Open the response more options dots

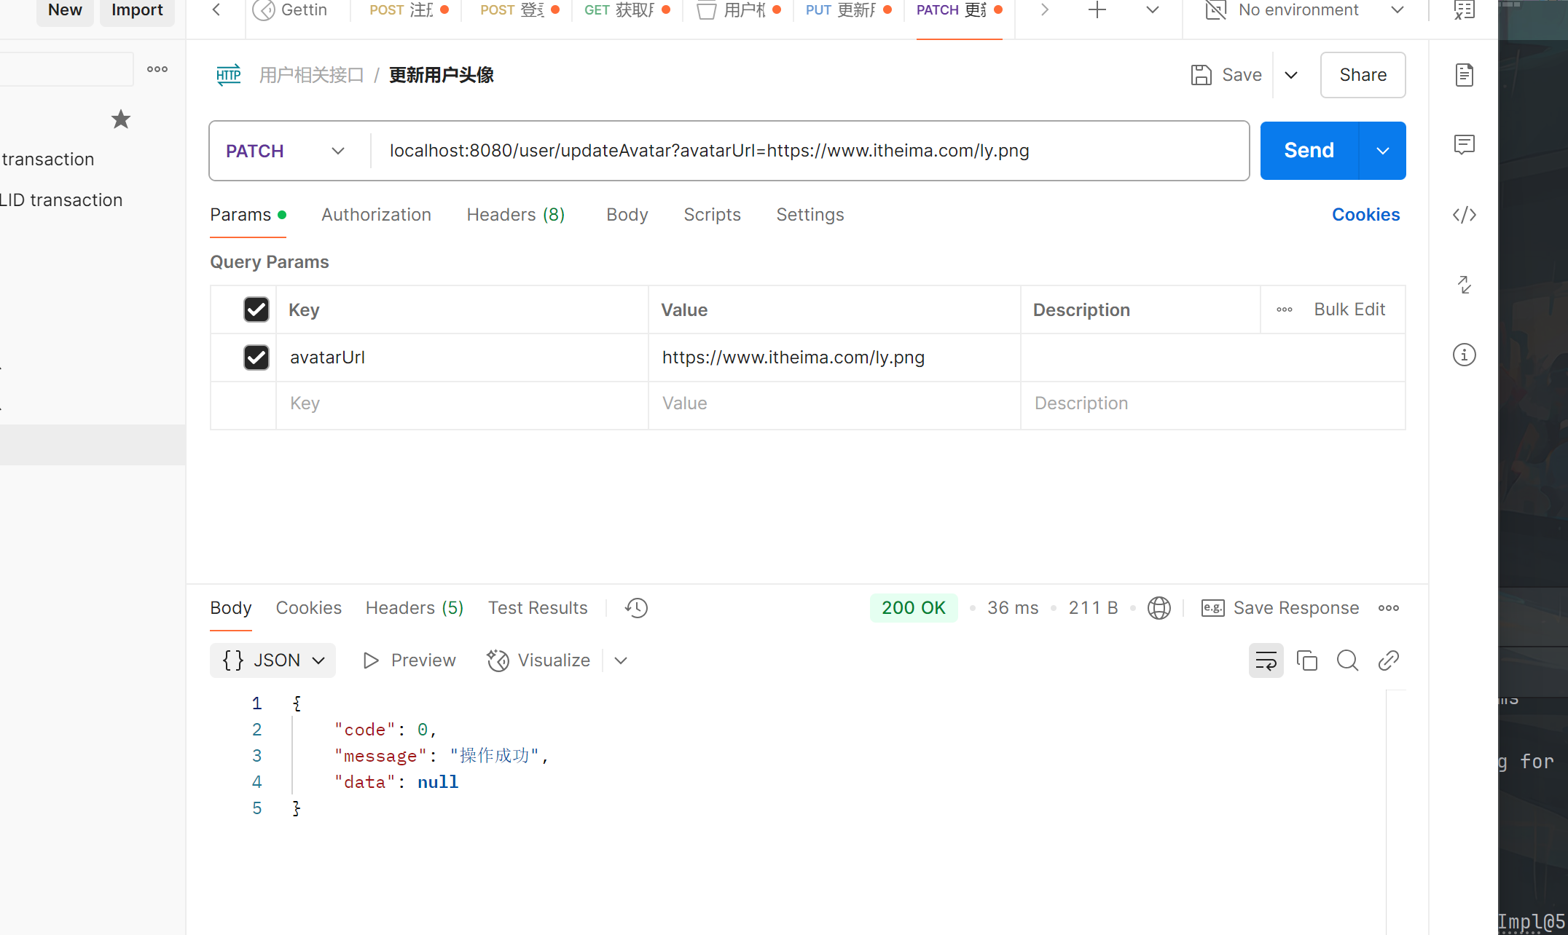coord(1388,608)
